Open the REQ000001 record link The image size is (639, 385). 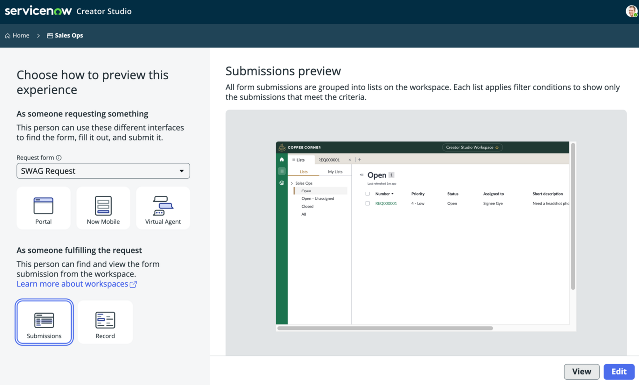click(386, 204)
